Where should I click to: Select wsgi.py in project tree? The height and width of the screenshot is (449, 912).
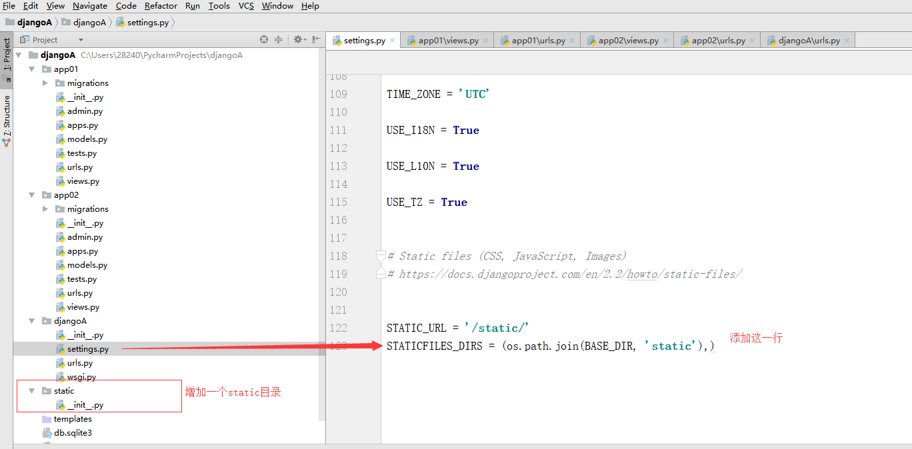point(81,377)
